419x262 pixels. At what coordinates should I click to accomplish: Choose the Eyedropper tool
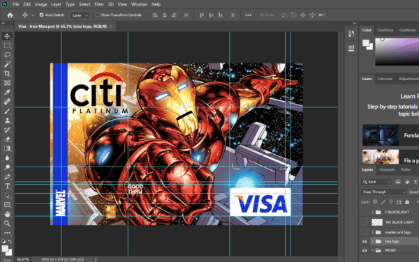[x=7, y=92]
